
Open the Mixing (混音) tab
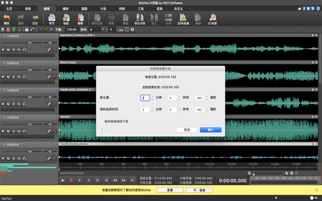click(x=159, y=8)
